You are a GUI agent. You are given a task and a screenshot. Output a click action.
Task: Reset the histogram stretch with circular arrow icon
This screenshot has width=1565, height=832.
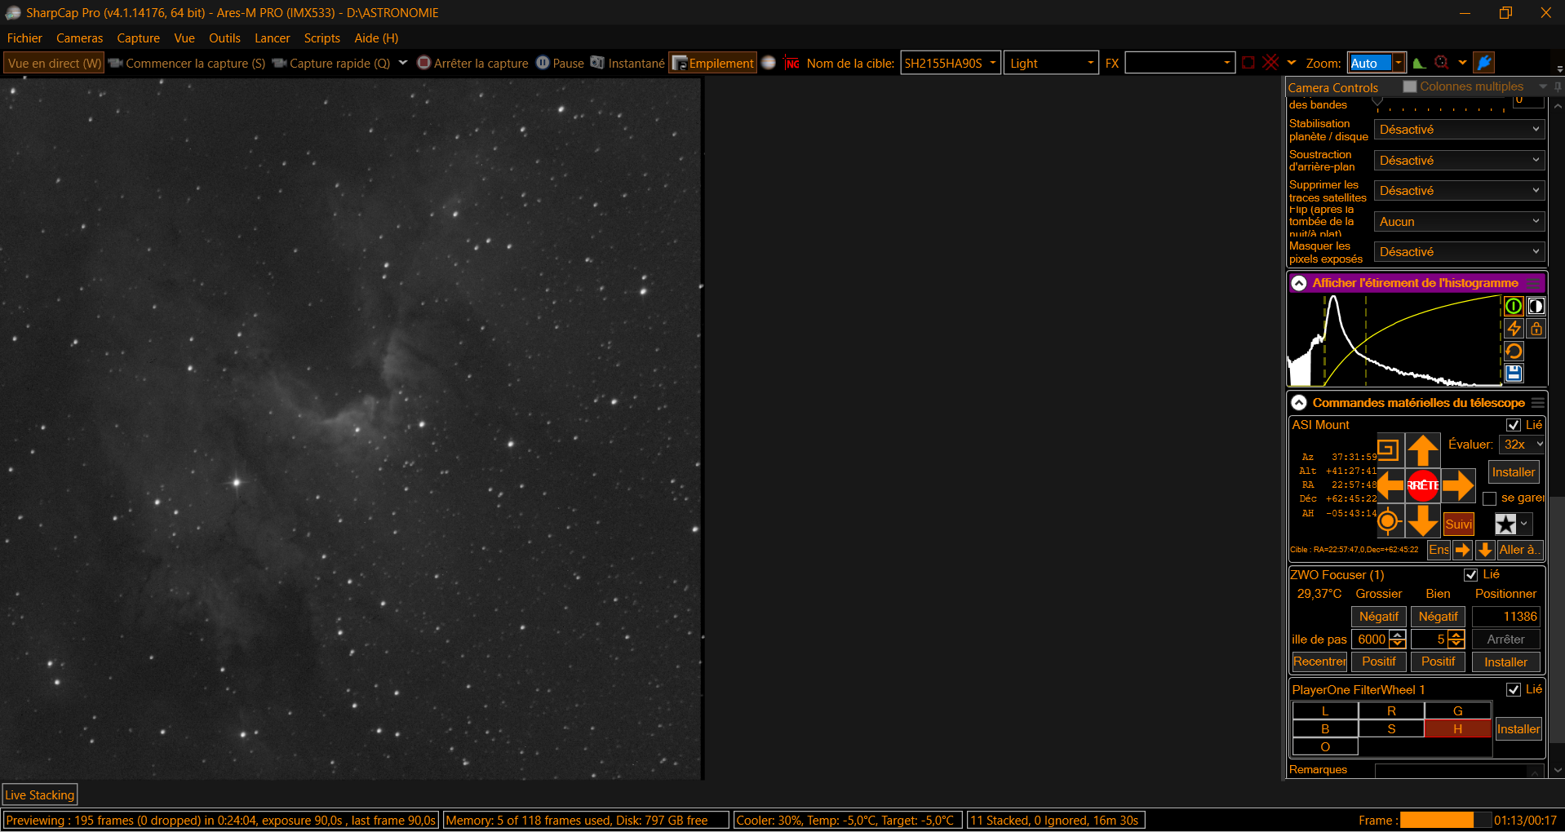tap(1514, 351)
